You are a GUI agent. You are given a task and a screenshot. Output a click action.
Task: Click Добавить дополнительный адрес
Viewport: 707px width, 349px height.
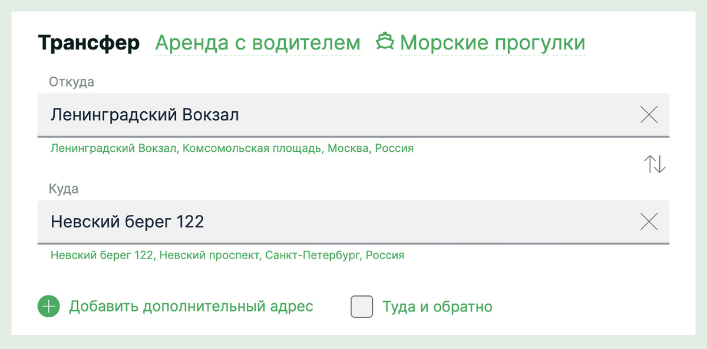pyautogui.click(x=191, y=306)
